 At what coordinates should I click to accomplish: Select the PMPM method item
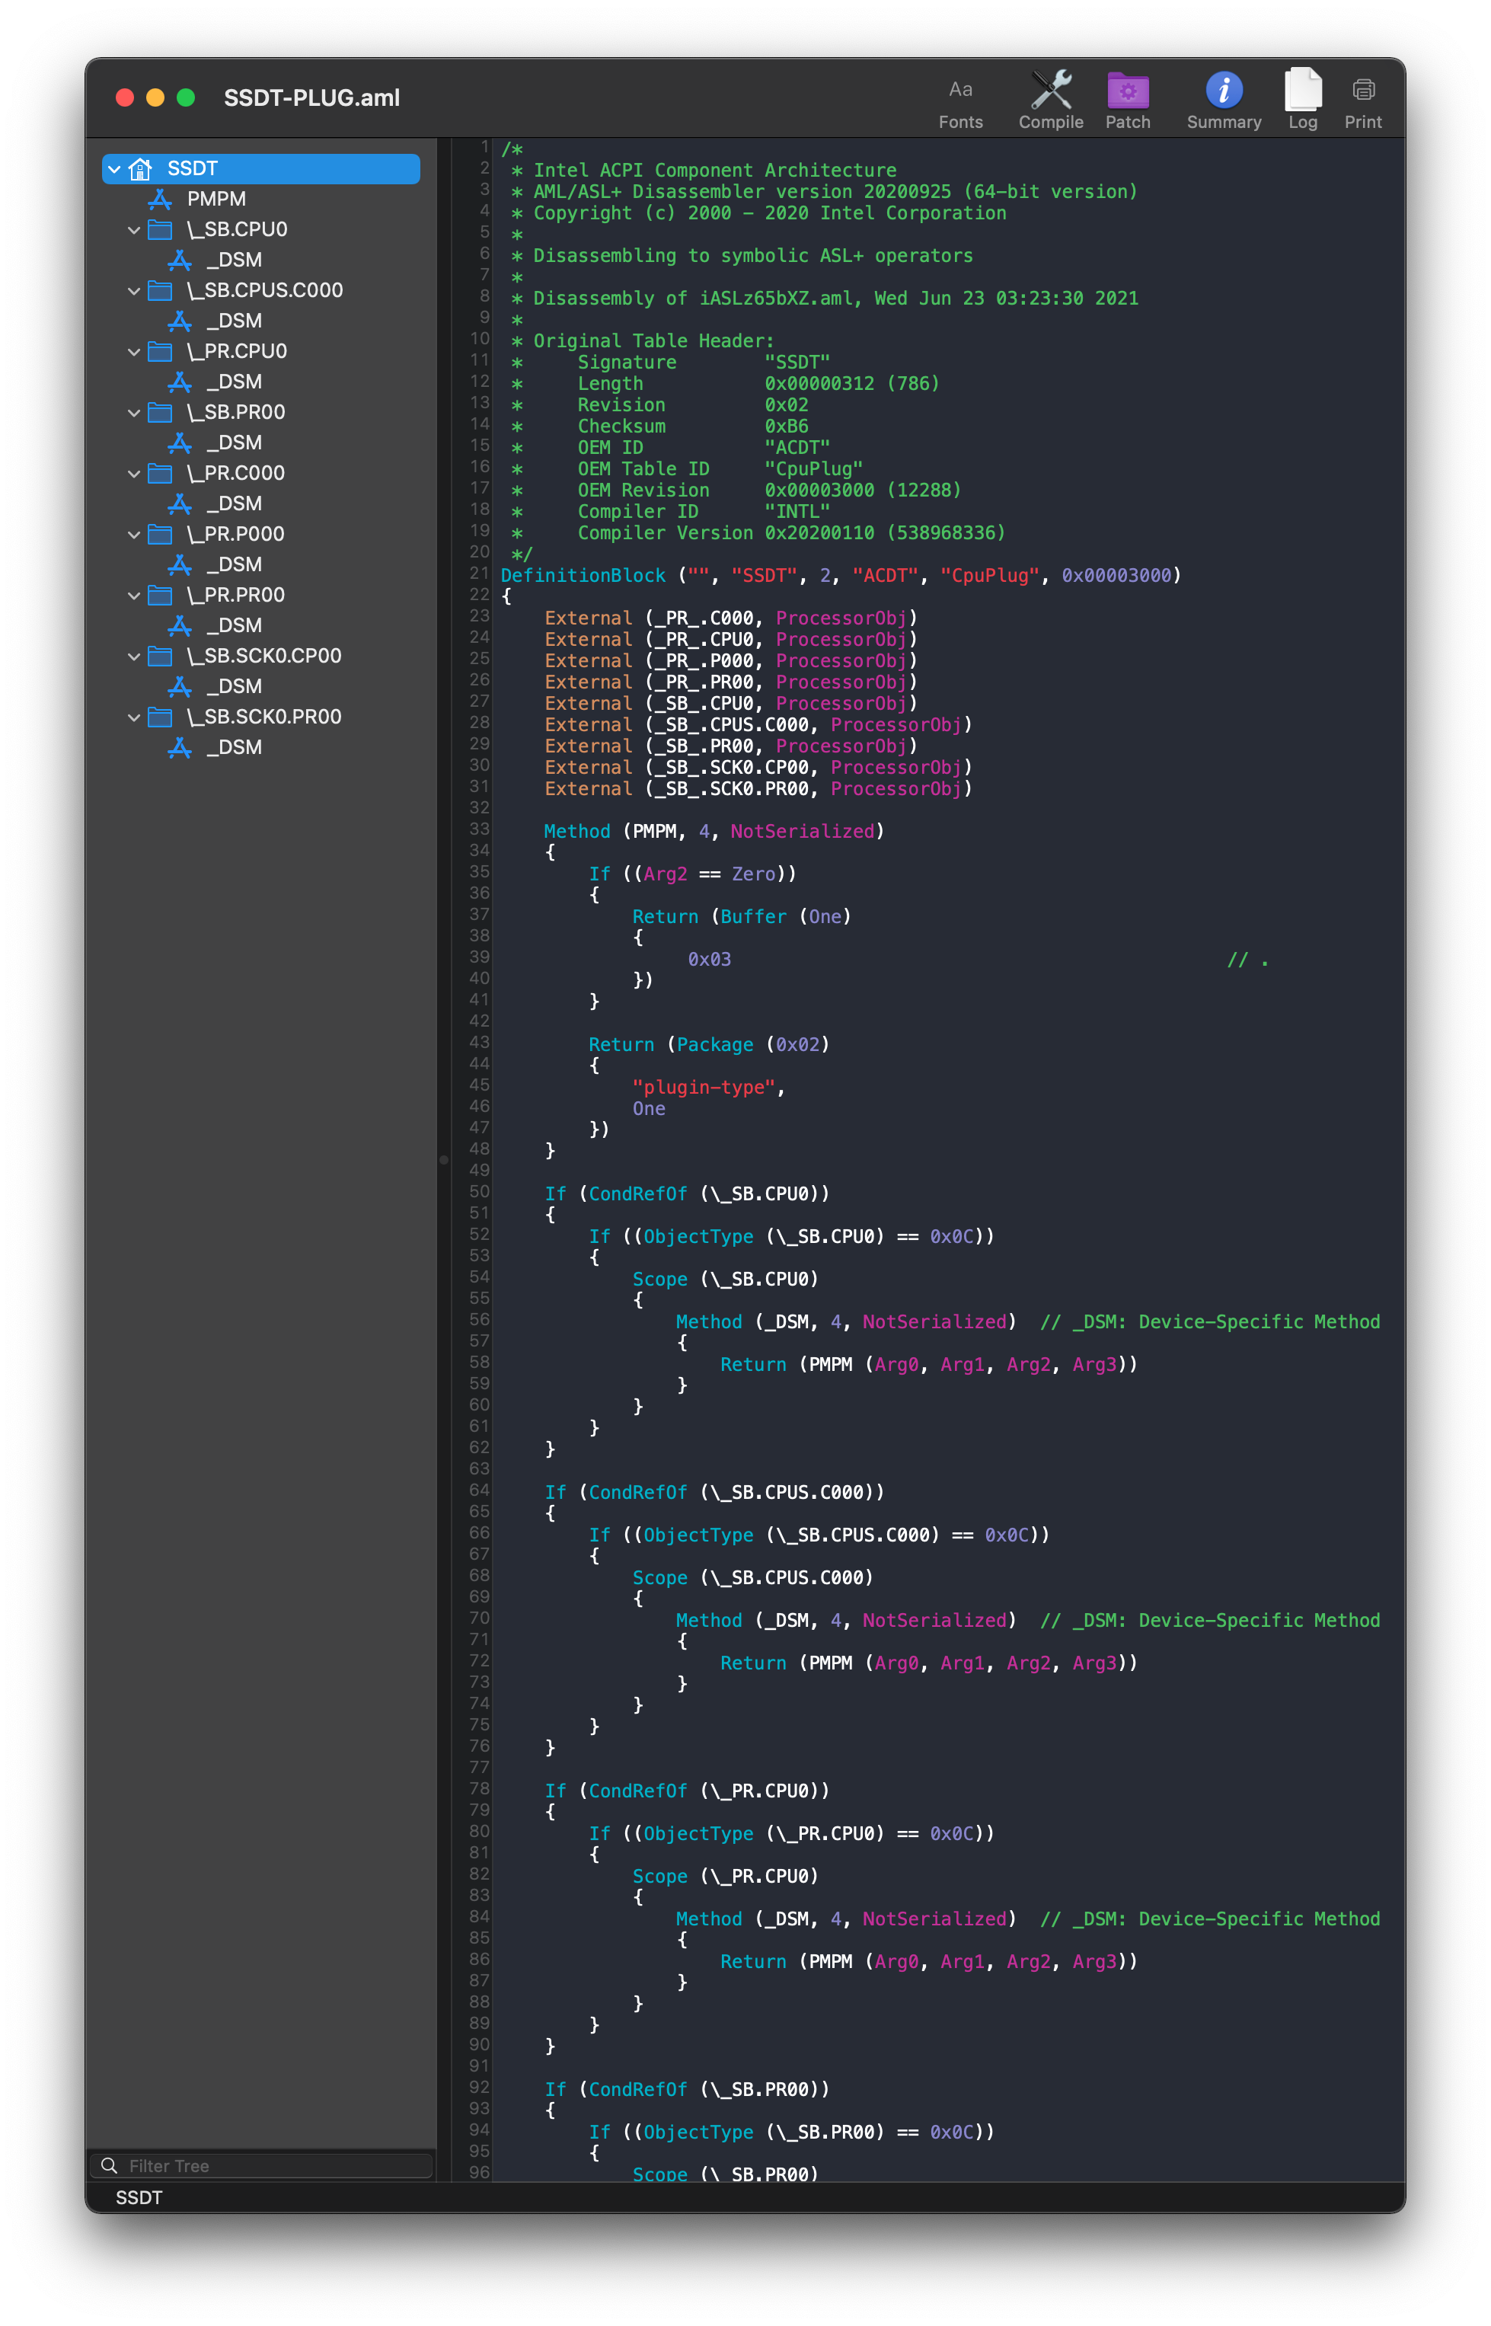click(216, 199)
